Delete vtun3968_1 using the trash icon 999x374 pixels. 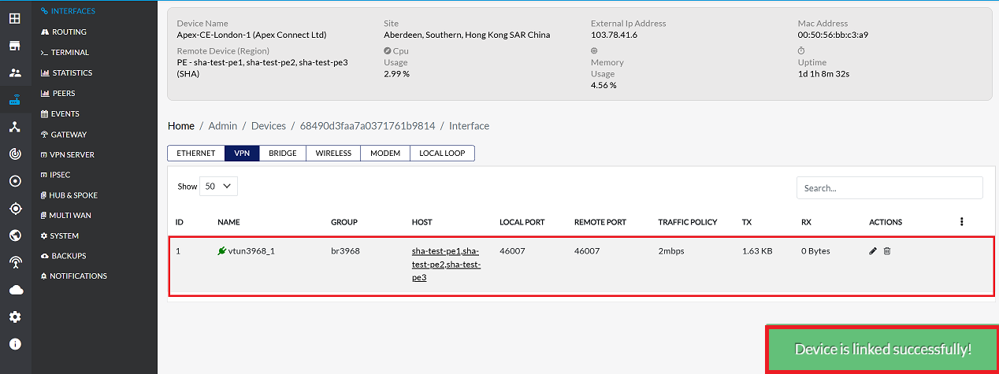887,251
